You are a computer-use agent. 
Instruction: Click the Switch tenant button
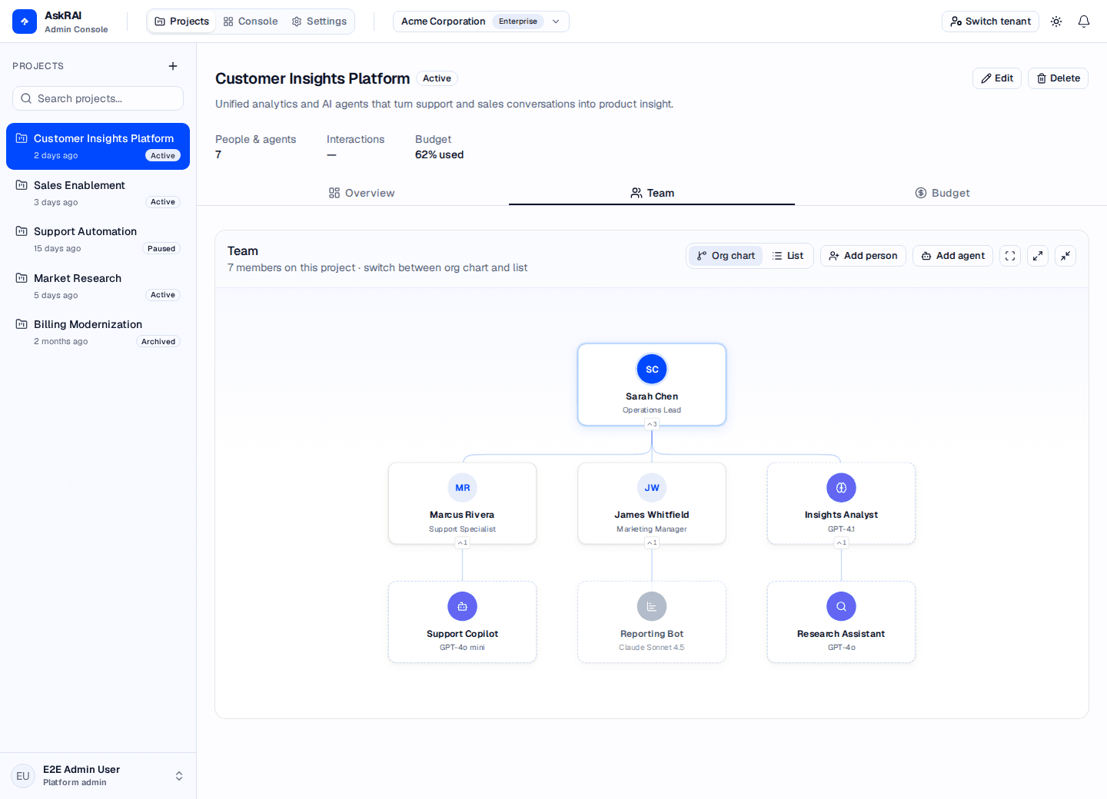click(x=990, y=22)
